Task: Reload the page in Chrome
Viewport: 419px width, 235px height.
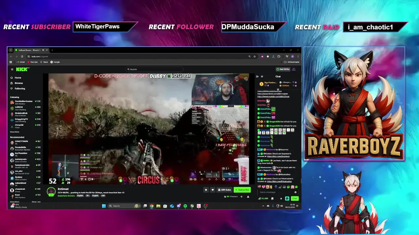Action: [22, 56]
